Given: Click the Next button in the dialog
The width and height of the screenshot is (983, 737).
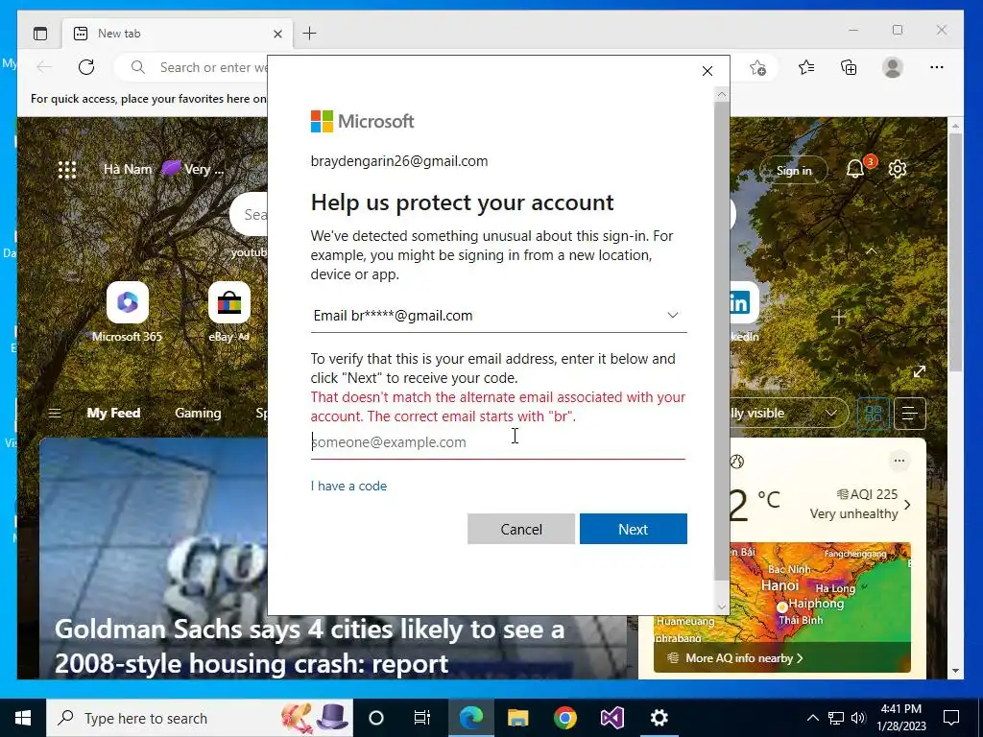Looking at the screenshot, I should click(x=634, y=529).
